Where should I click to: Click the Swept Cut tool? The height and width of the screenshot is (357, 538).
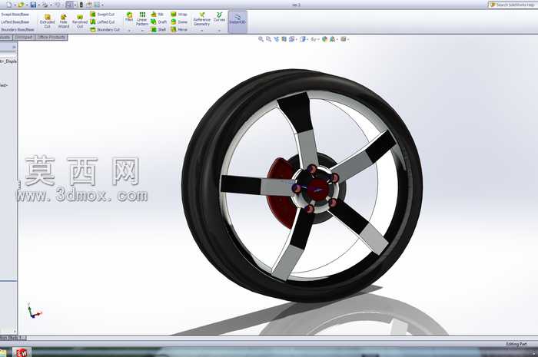point(102,15)
